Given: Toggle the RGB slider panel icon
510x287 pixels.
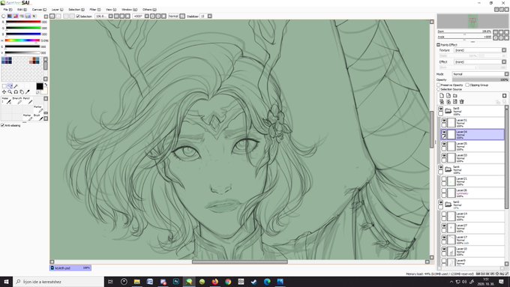Looking at the screenshot, I should (x=10, y=16).
